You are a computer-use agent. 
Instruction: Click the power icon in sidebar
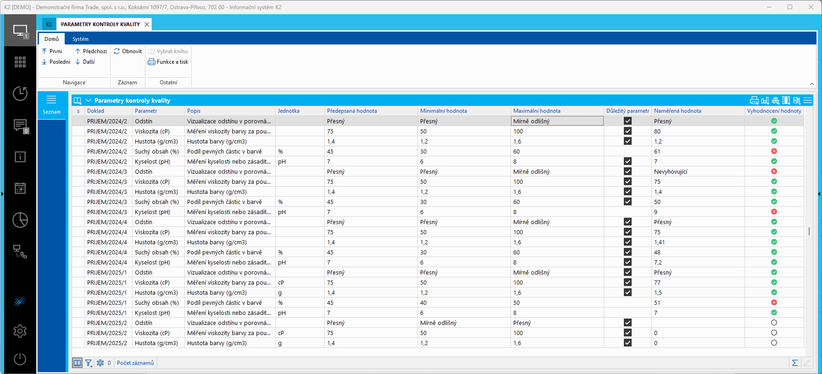(x=20, y=359)
